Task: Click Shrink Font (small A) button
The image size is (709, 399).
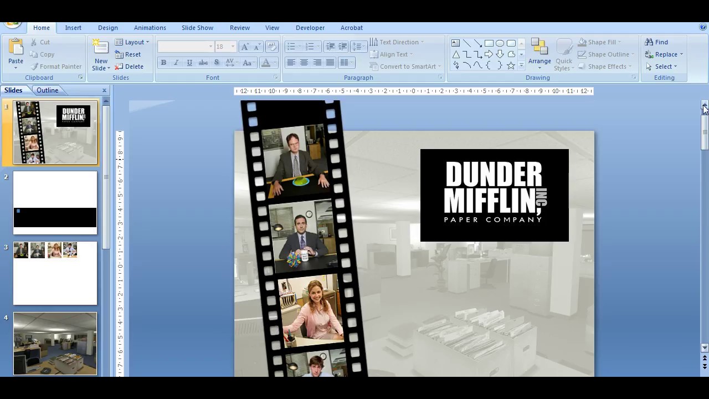Action: click(x=258, y=47)
